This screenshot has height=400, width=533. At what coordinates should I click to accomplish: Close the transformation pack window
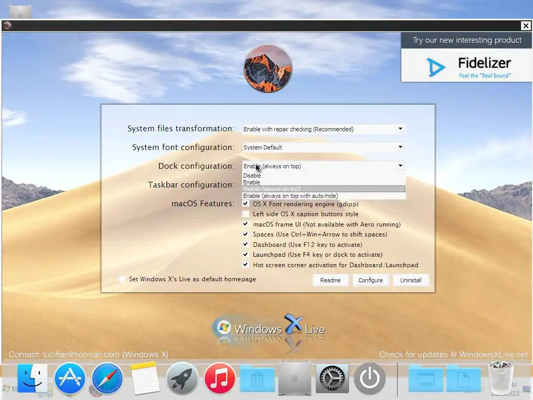[526, 26]
